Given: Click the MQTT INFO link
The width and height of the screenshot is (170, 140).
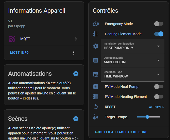Looking at the screenshot, I should [19, 53].
